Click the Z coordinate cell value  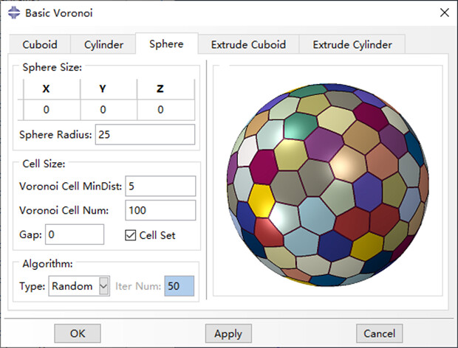tap(165, 110)
